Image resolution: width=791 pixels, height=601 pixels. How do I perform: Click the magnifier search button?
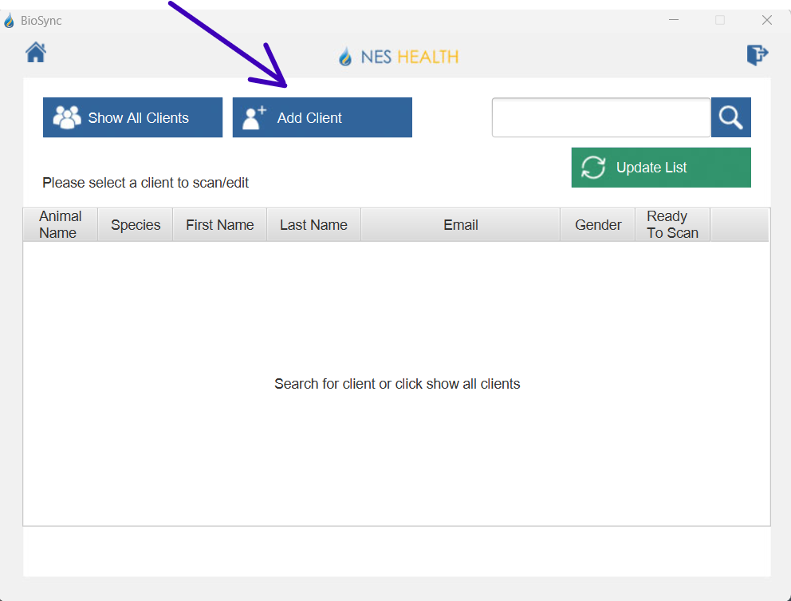click(731, 117)
